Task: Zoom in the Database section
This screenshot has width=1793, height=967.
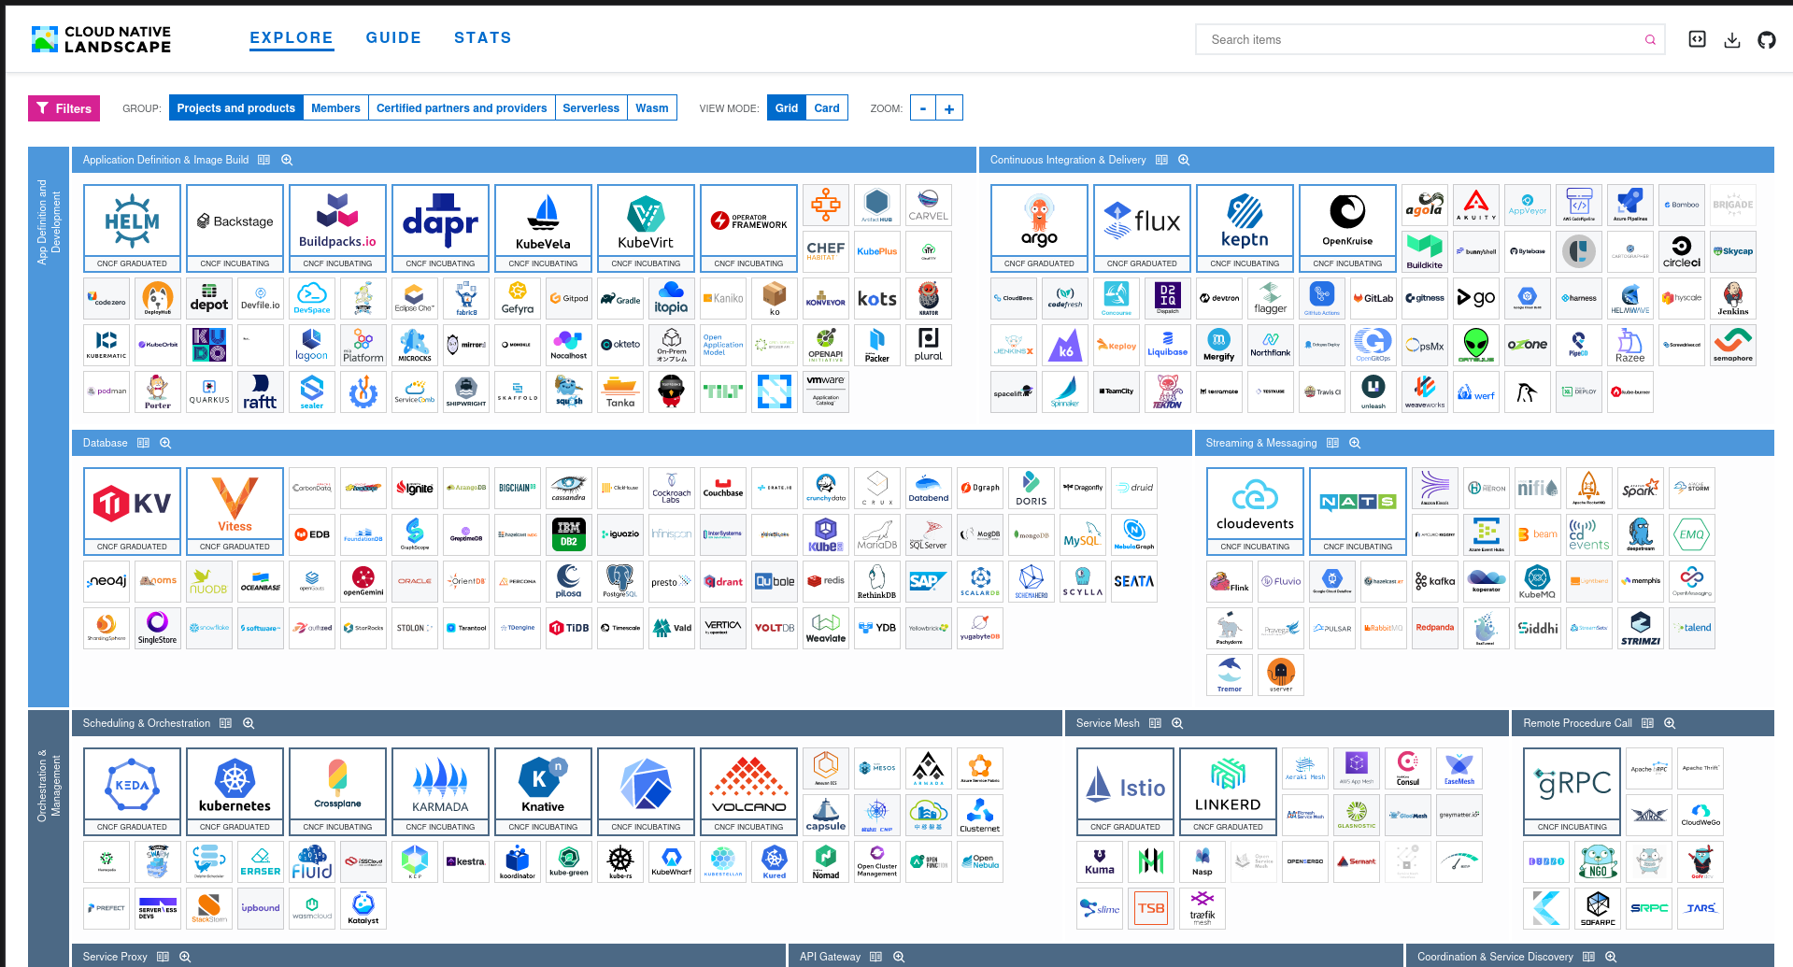Action: [165, 443]
